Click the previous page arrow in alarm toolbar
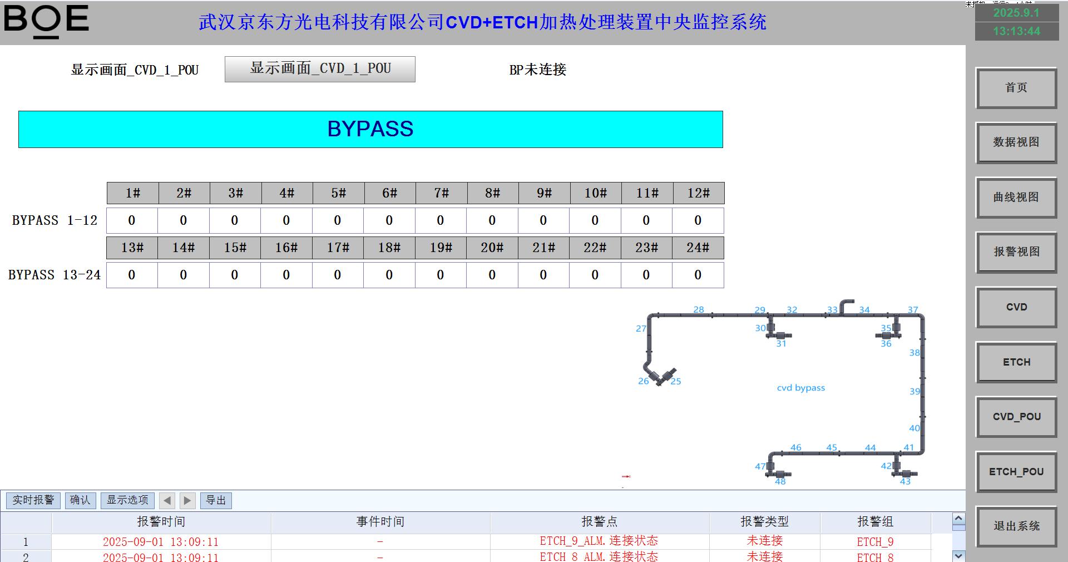This screenshot has width=1068, height=562. pyautogui.click(x=167, y=500)
